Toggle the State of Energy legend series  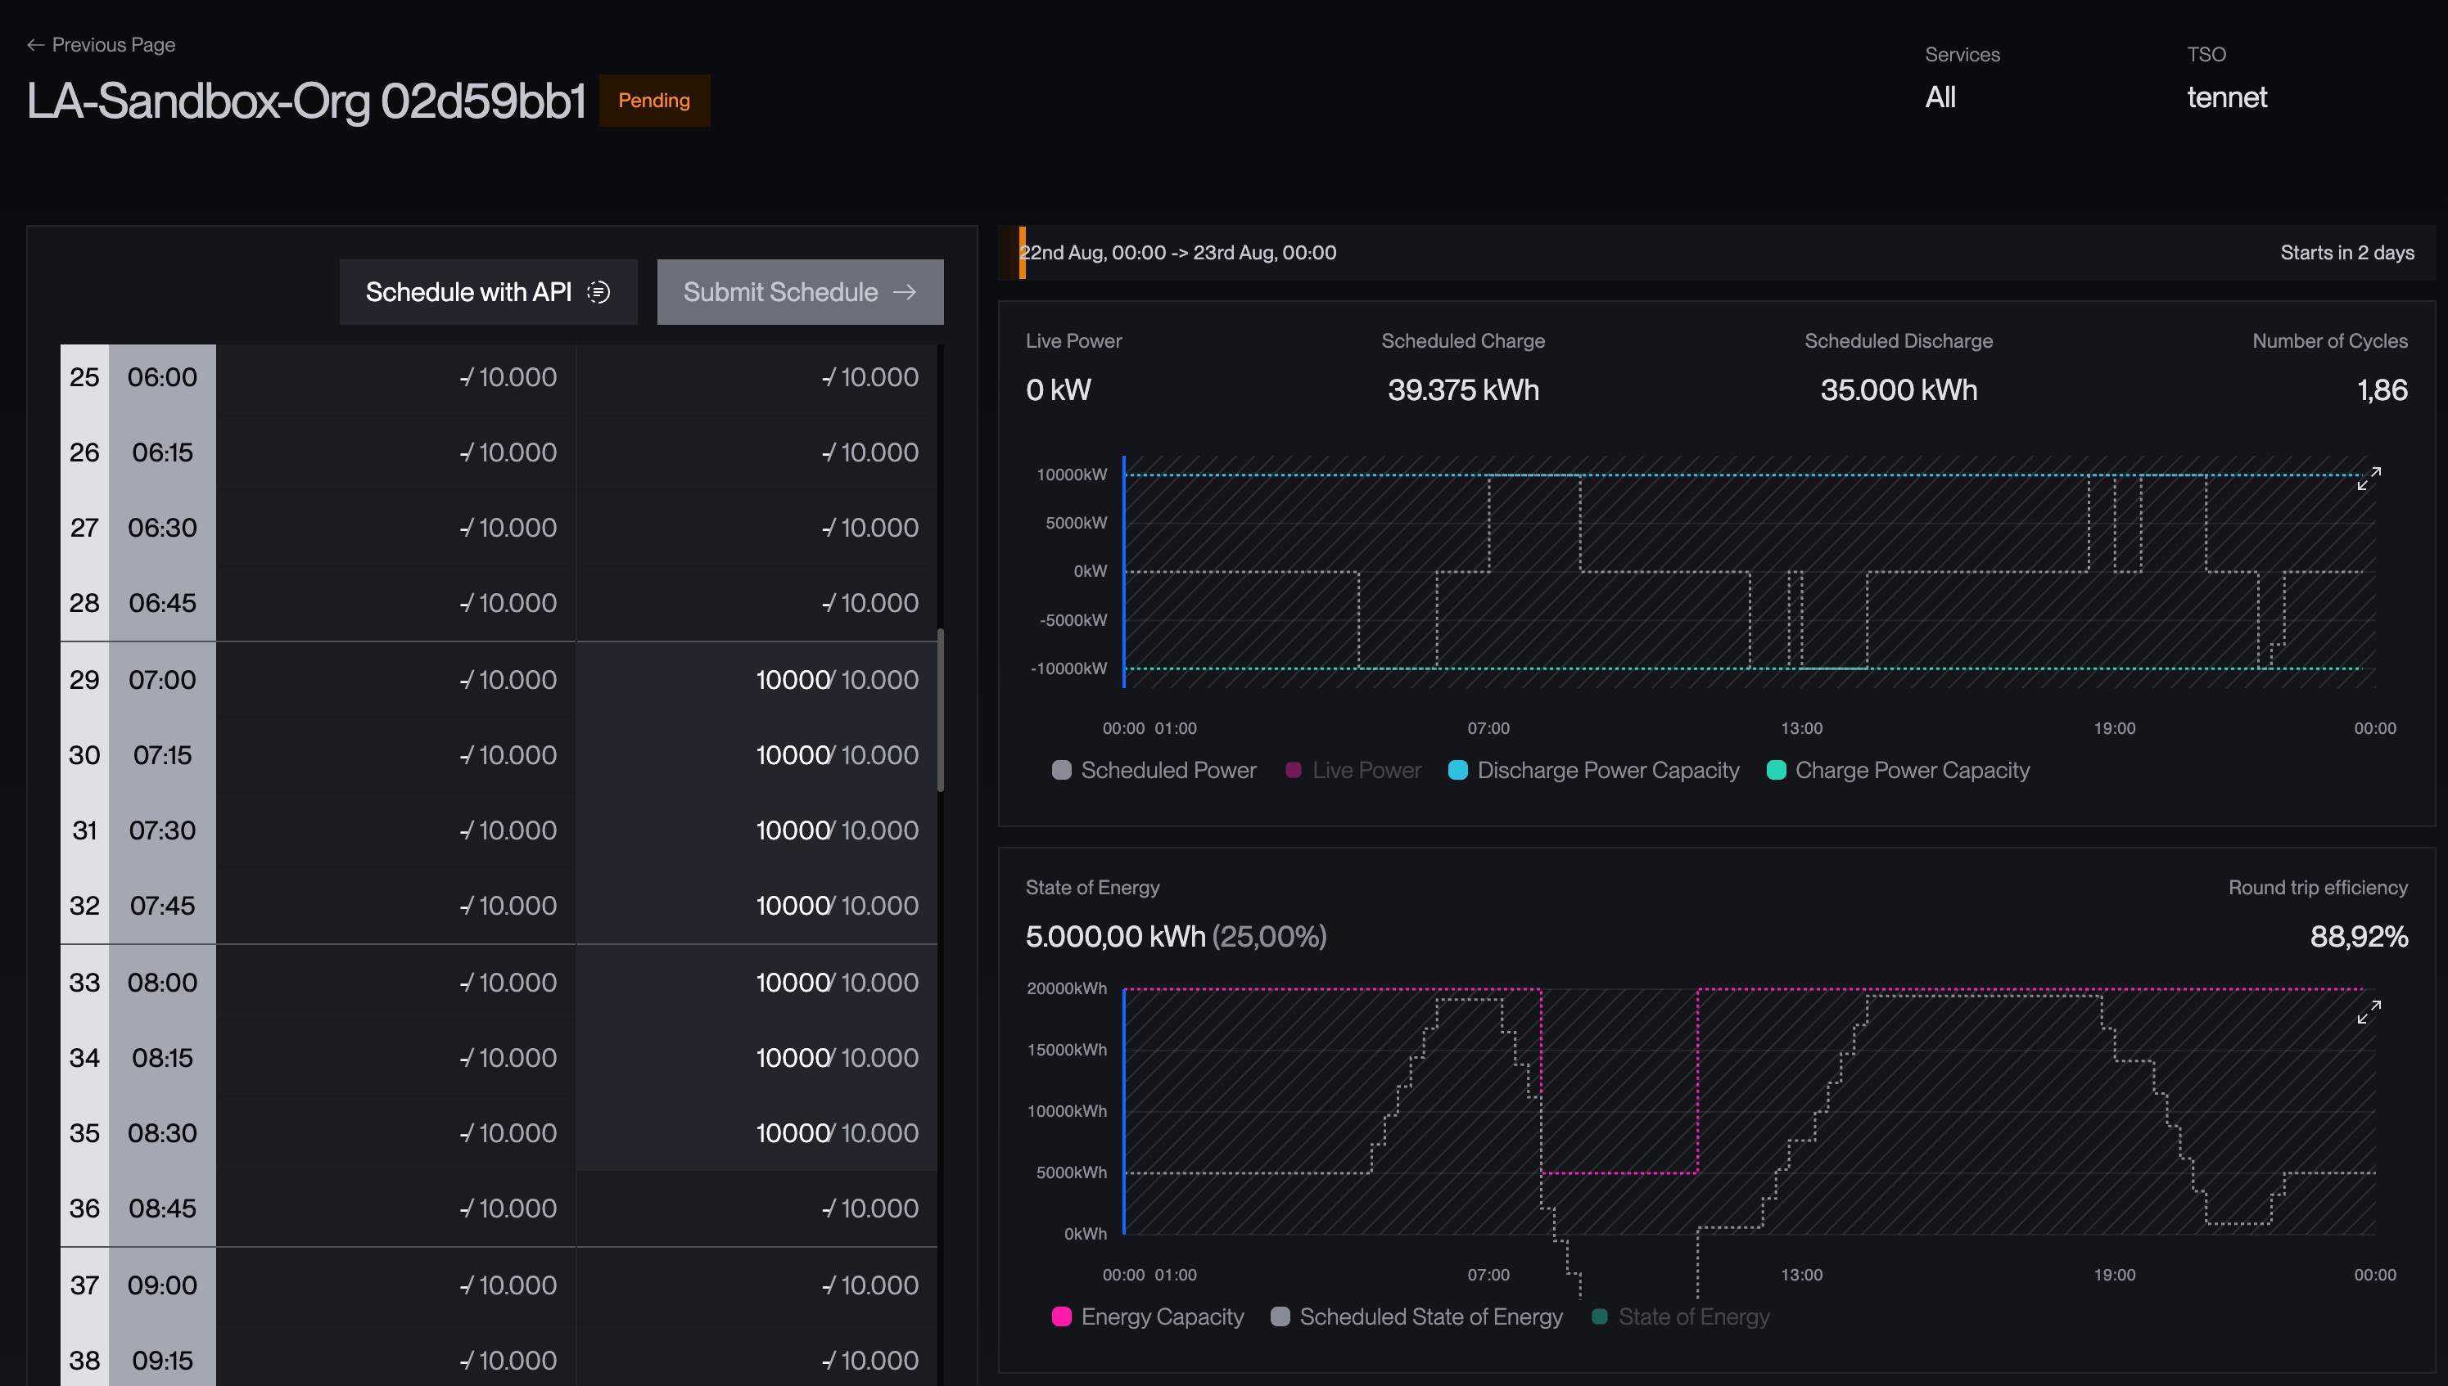[1680, 1316]
